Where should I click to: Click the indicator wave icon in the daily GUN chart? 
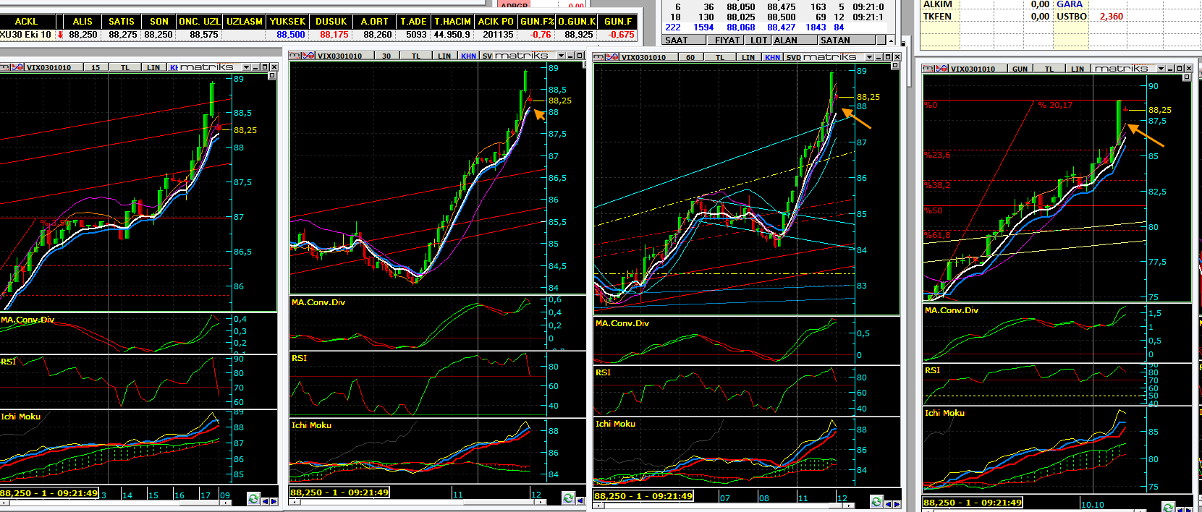coord(943,69)
